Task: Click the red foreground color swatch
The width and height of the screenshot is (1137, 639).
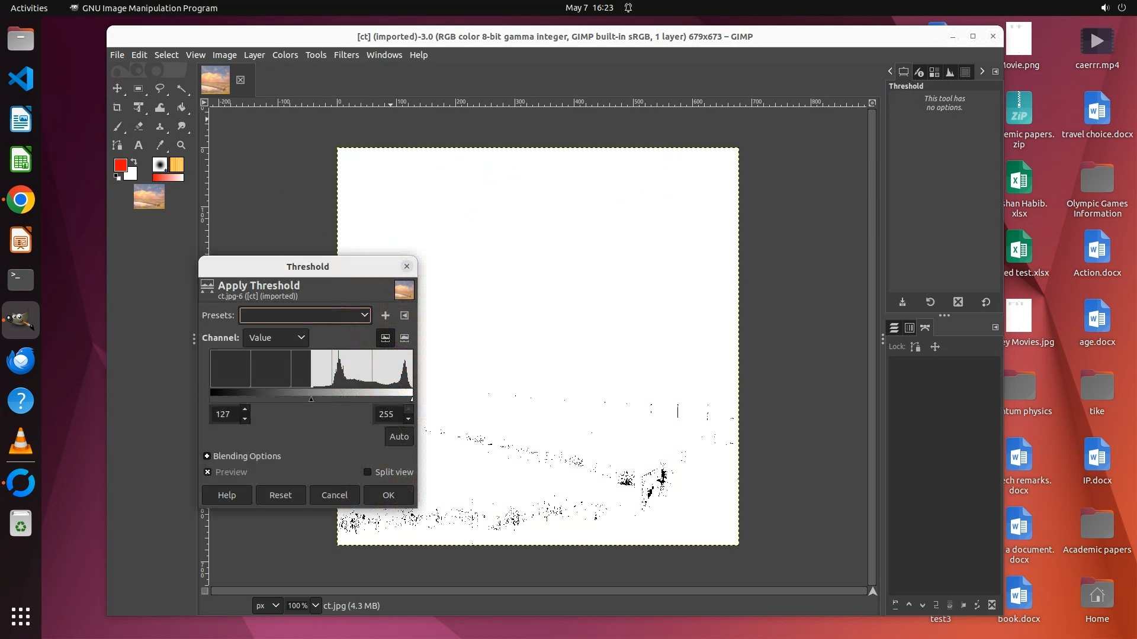Action: click(120, 165)
